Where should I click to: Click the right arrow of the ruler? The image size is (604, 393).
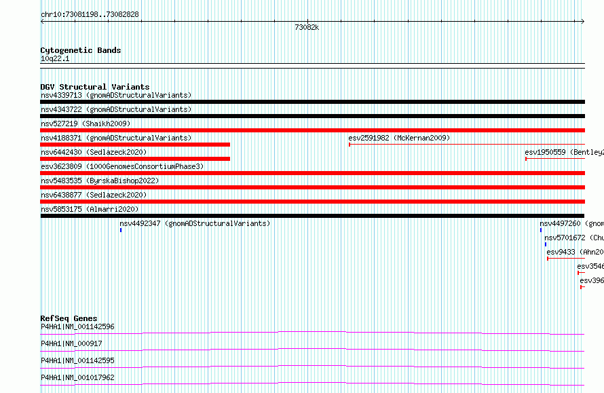tap(582, 22)
